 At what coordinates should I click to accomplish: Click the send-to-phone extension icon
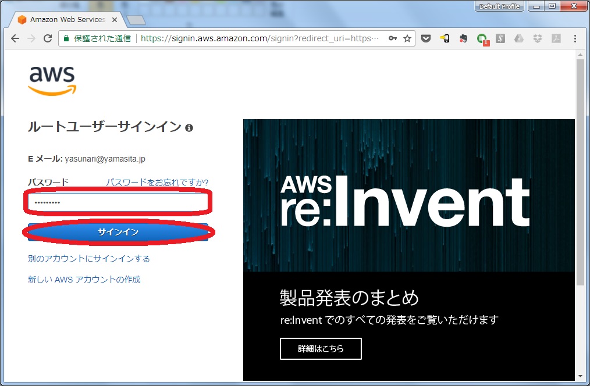point(445,38)
